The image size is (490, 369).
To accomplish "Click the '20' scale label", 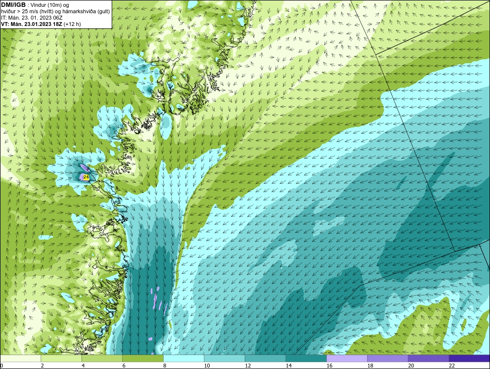I will [411, 366].
